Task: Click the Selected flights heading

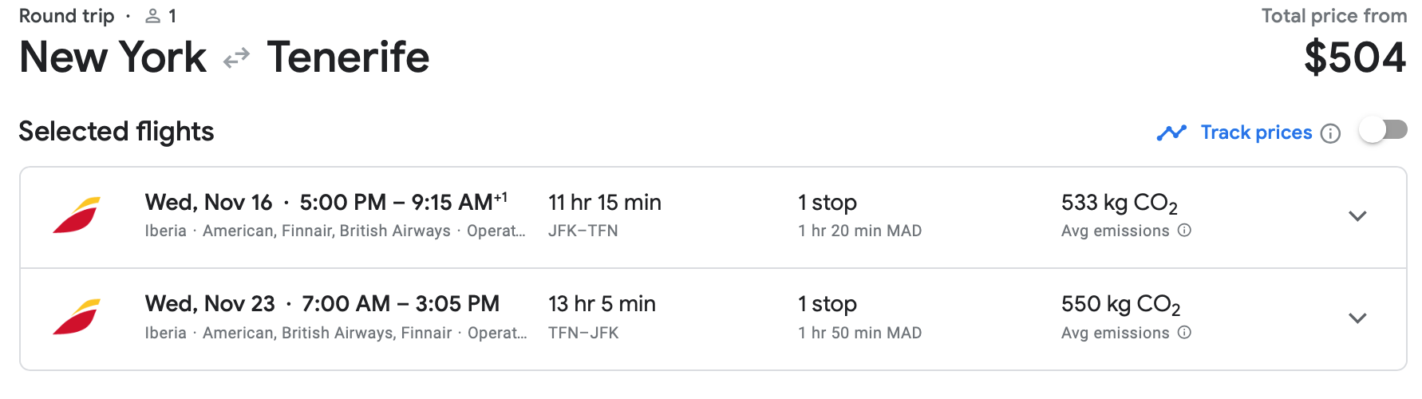Action: pos(117,132)
